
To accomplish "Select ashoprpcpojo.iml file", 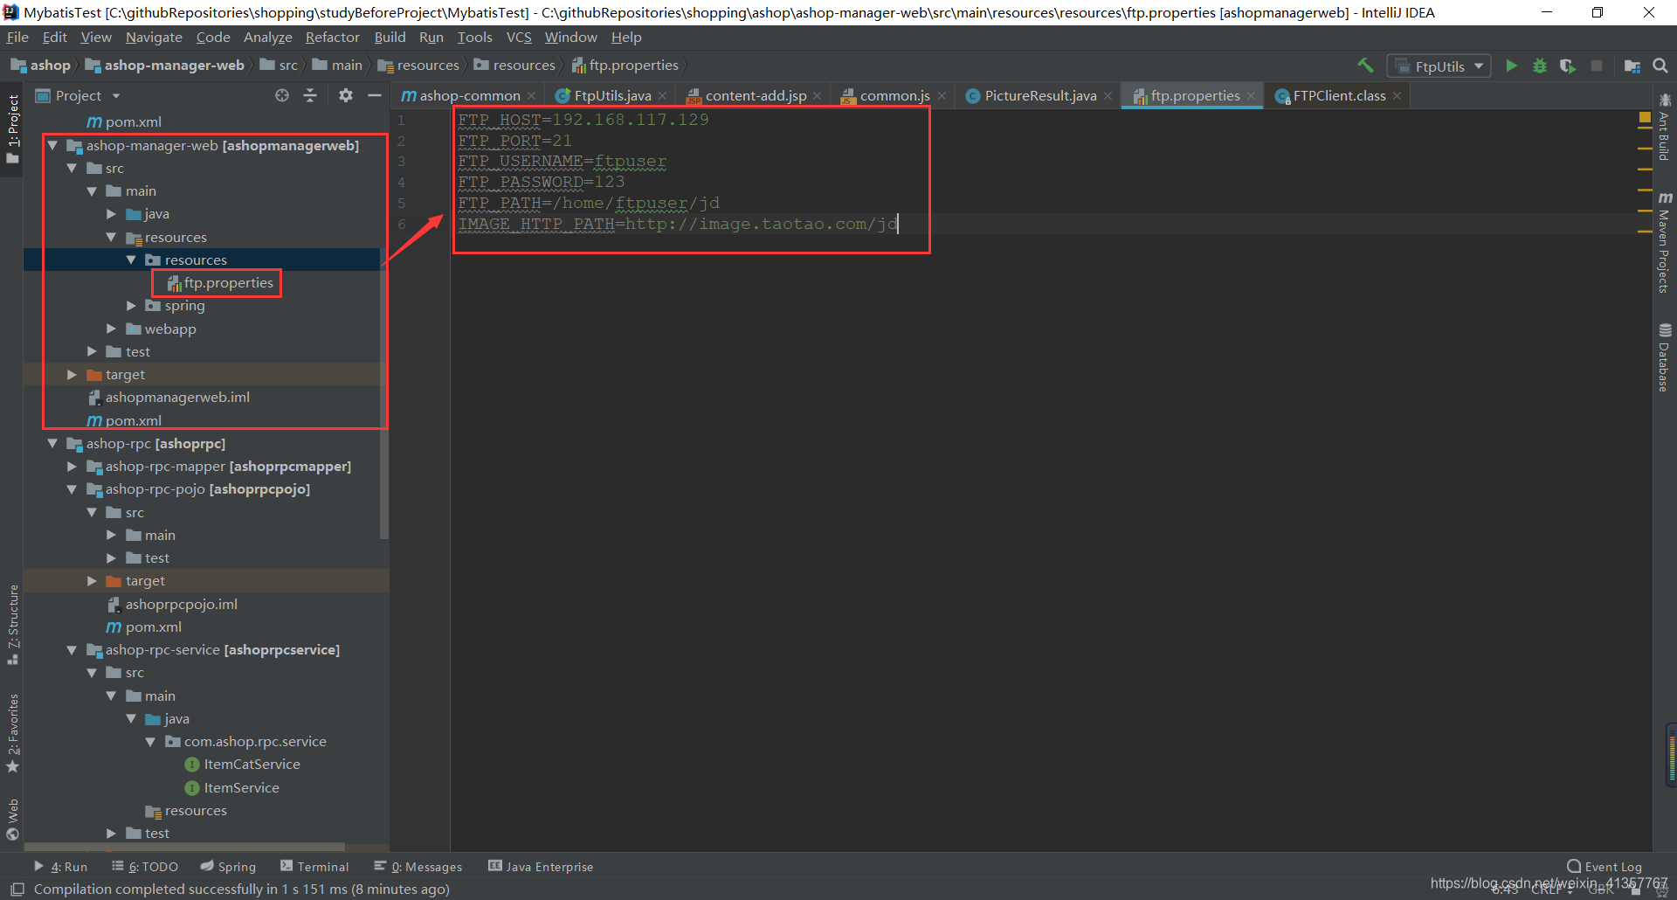I will coord(172,604).
